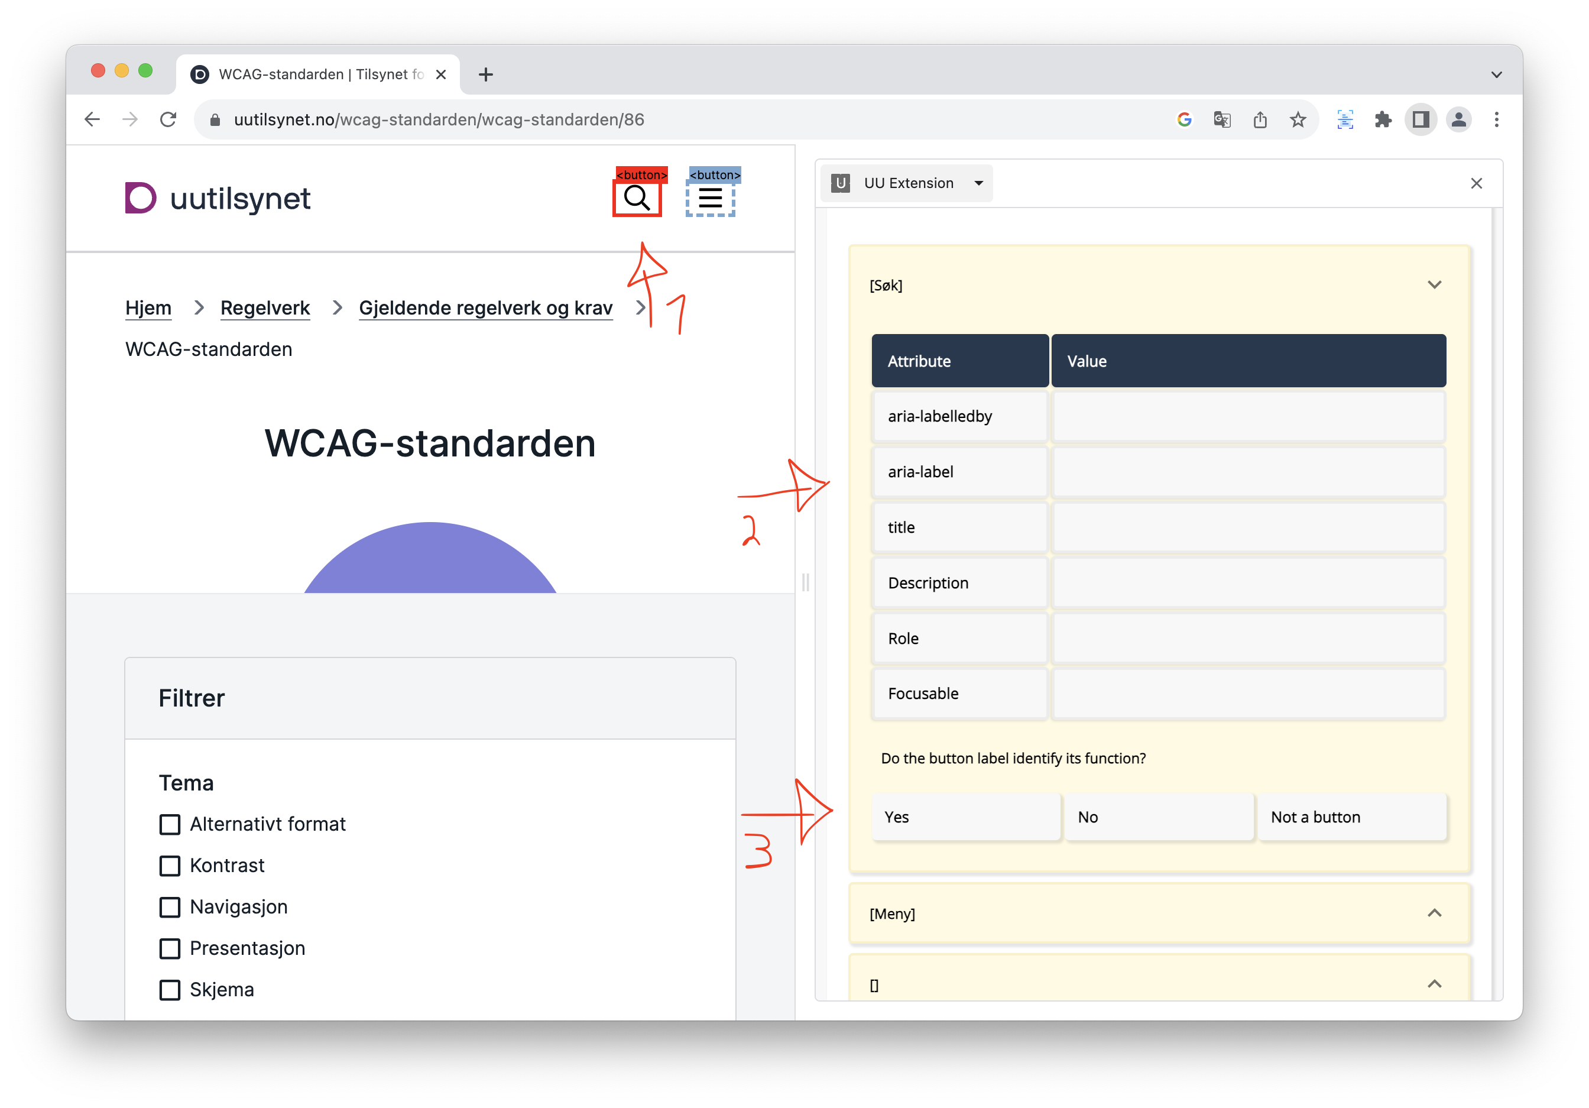This screenshot has width=1589, height=1108.
Task: Follow the Regelverk breadcrumb link
Action: pyautogui.click(x=265, y=308)
